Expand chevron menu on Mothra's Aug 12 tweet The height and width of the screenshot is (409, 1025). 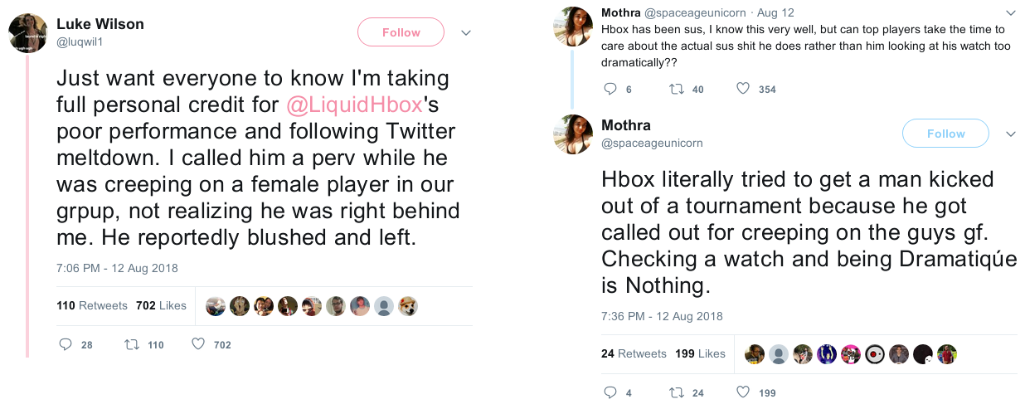[x=1010, y=13]
